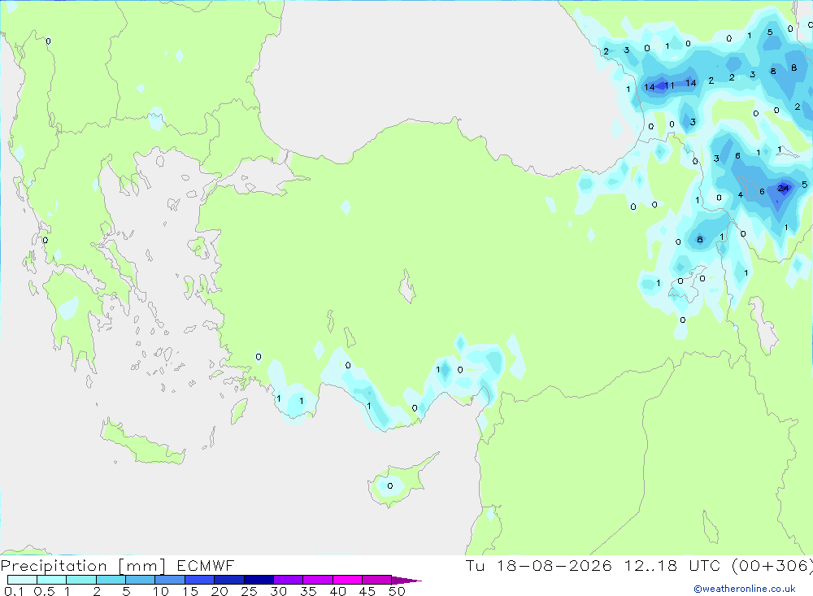Click the legend scale label '25'
Image resolution: width=813 pixels, height=596 pixels.
[249, 591]
